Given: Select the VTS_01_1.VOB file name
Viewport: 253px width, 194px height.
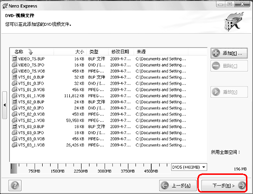Looking at the screenshot, I should 31,96.
